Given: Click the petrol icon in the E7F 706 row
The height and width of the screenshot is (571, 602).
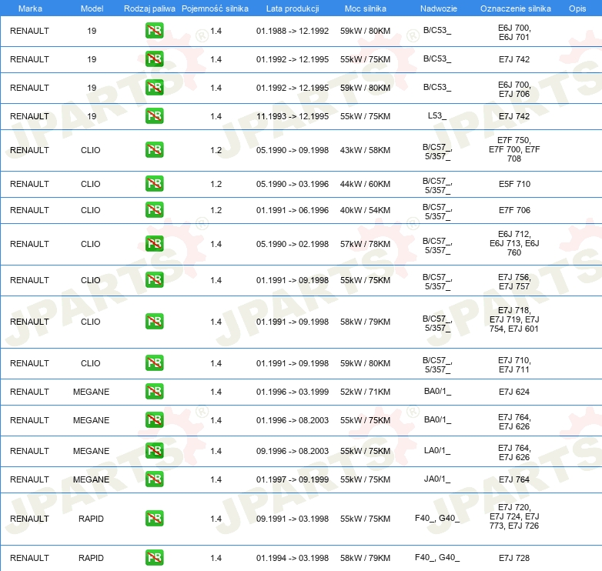Looking at the screenshot, I should (154, 210).
